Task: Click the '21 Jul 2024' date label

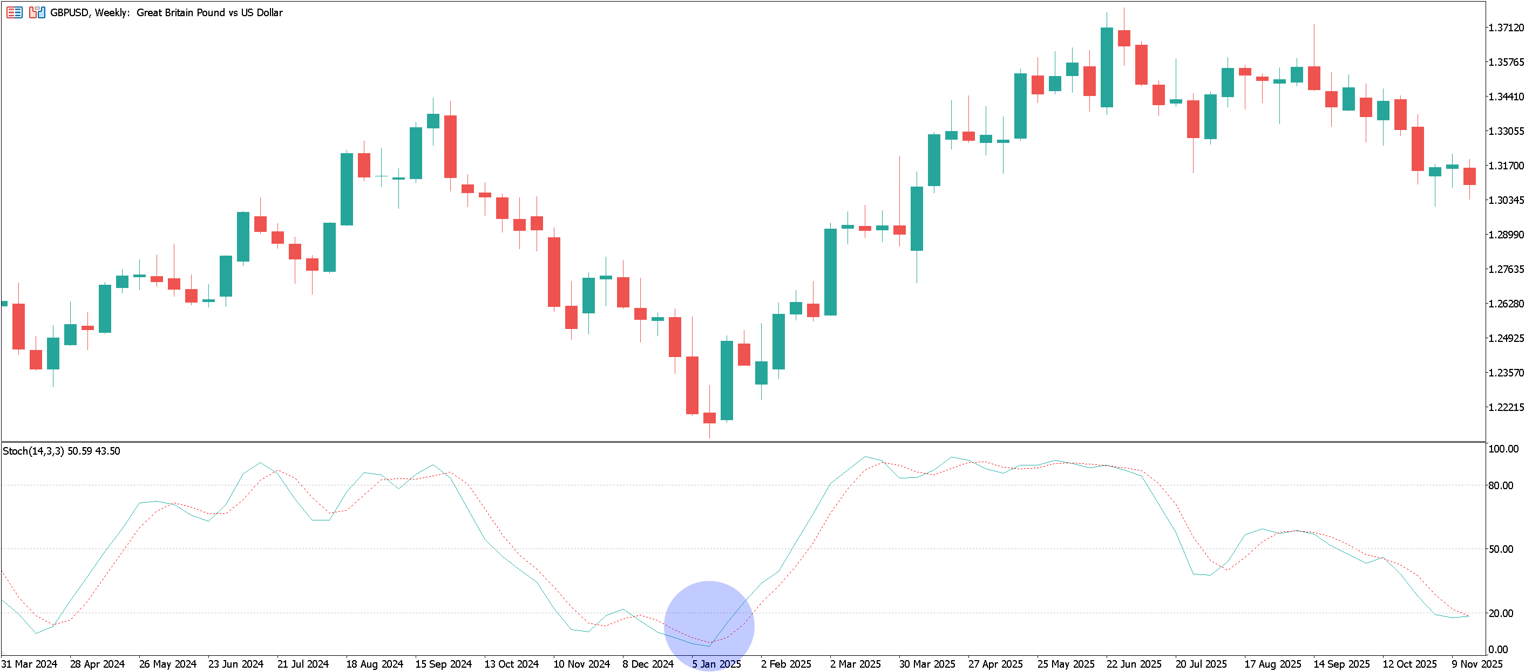Action: [x=303, y=664]
